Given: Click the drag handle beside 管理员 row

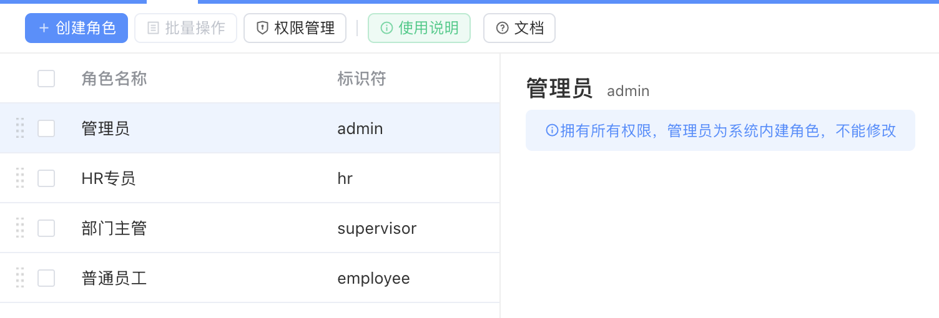Looking at the screenshot, I should [20, 128].
